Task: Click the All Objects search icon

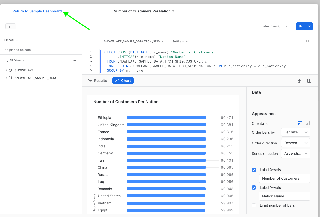Action: 6,60
